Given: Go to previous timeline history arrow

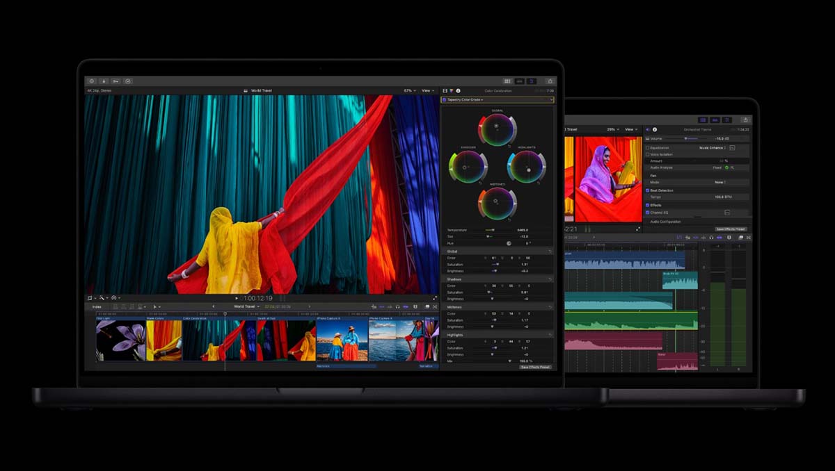Looking at the screenshot, I should (213, 306).
